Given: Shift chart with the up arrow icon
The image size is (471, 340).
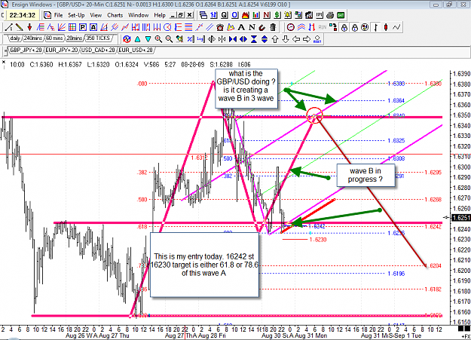Looking at the screenshot, I should pyautogui.click(x=275, y=39).
